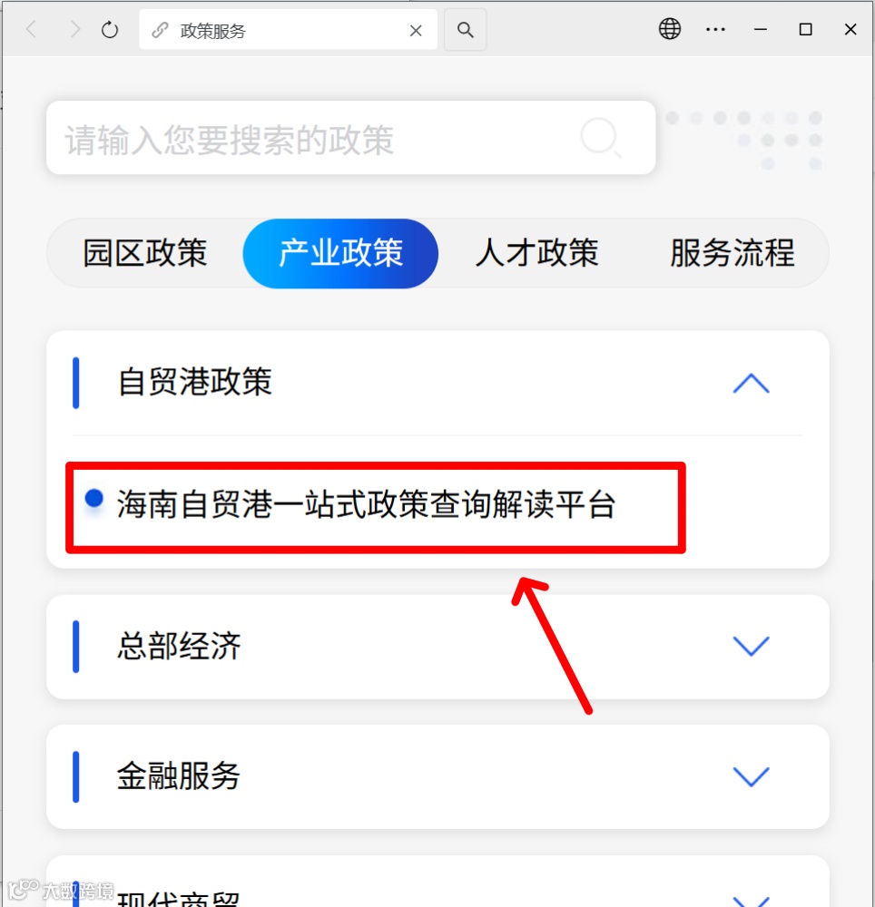Reload the page with refresh icon
The height and width of the screenshot is (907, 875).
(109, 29)
